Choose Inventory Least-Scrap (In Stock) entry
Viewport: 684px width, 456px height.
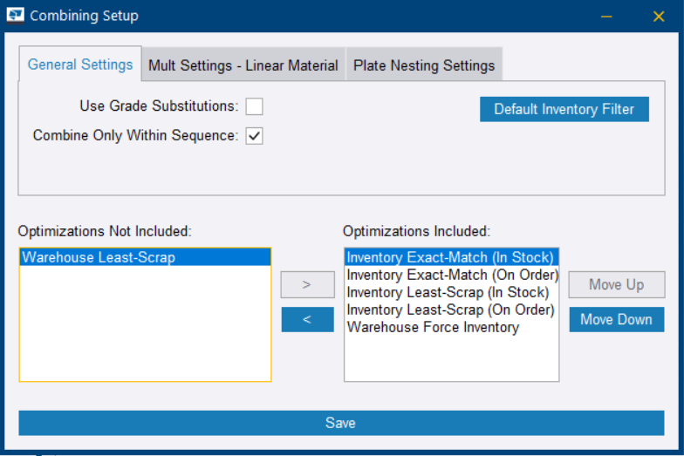coord(448,292)
